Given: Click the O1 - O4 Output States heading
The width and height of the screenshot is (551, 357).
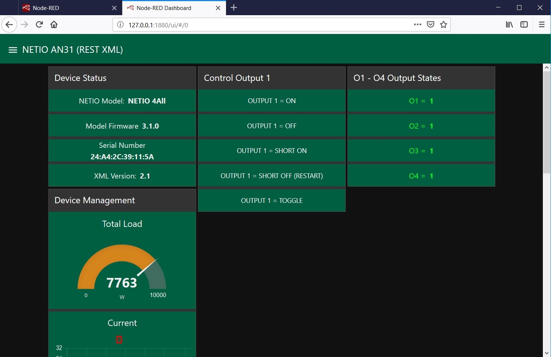Looking at the screenshot, I should [x=397, y=78].
